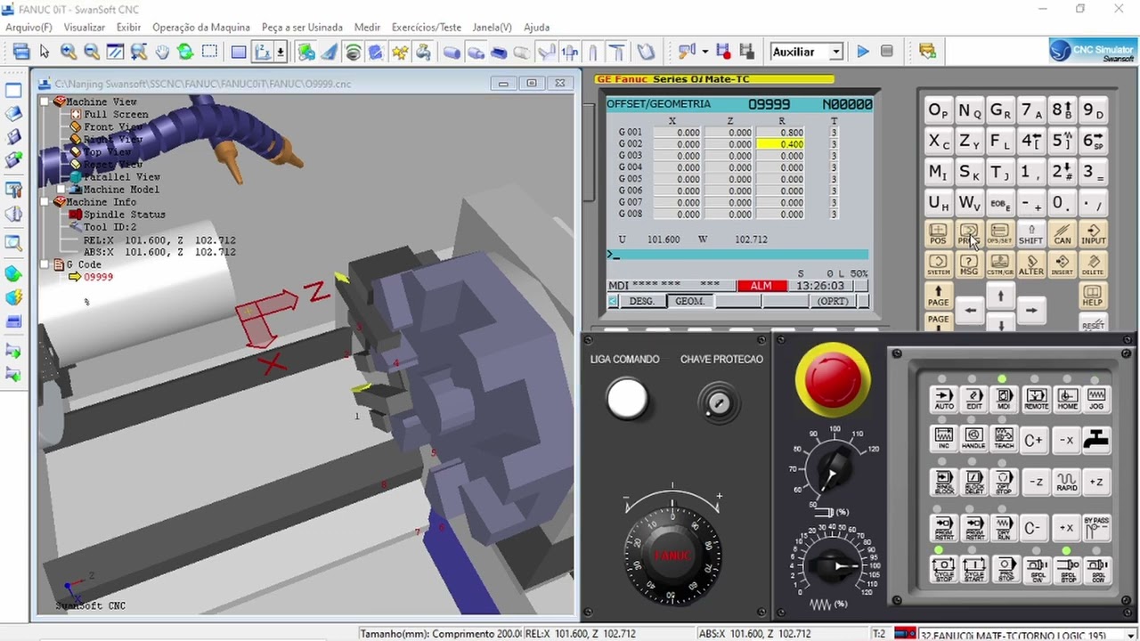Click the FANUC handwheel dial

click(x=672, y=555)
